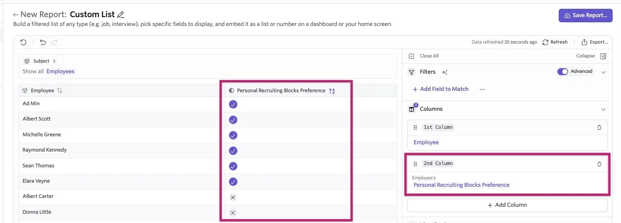Select the Raymond Kennedy row
The height and width of the screenshot is (223, 621).
pyautogui.click(x=208, y=151)
